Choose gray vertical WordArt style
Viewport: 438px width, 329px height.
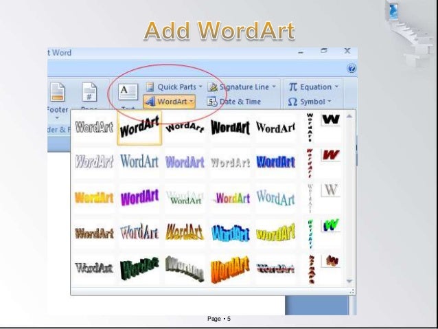pyautogui.click(x=310, y=198)
